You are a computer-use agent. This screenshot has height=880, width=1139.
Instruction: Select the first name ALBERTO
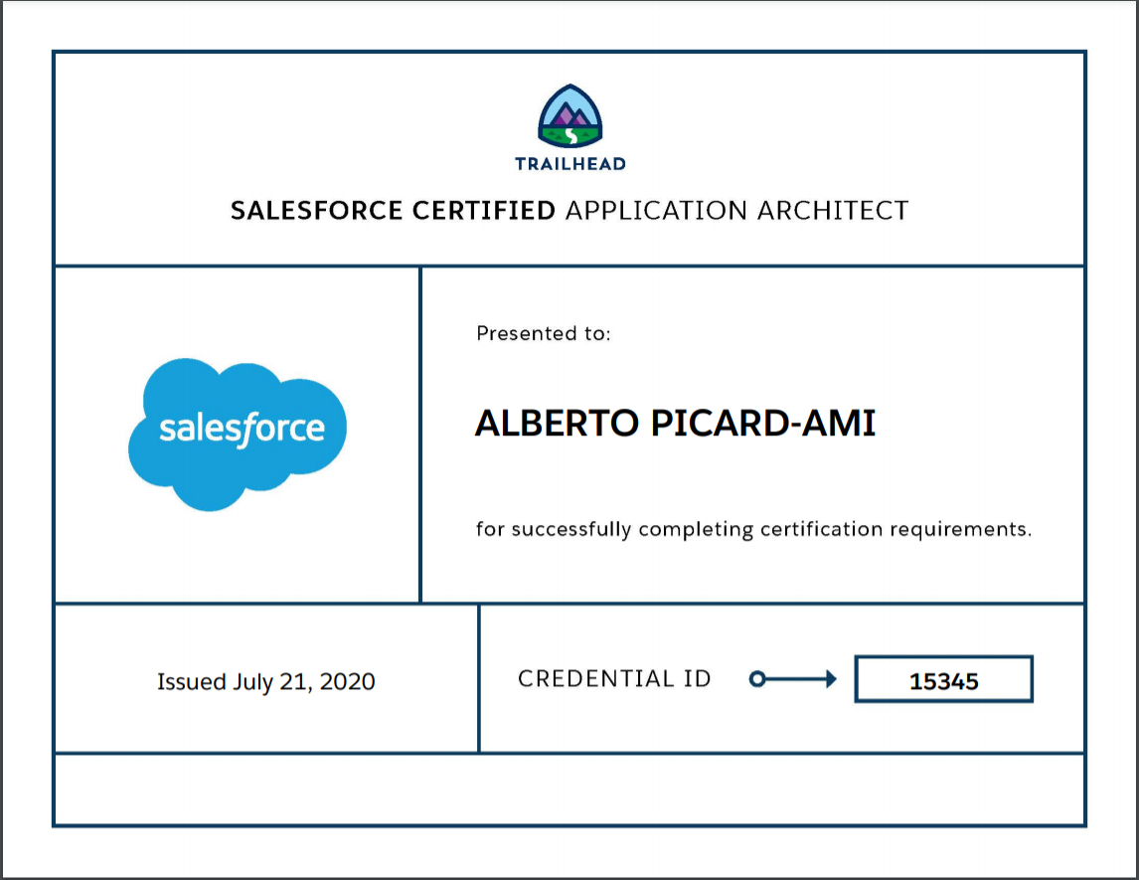pyautogui.click(x=557, y=424)
